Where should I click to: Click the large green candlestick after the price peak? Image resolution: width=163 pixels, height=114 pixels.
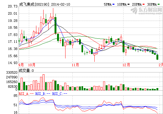pos(55,25)
